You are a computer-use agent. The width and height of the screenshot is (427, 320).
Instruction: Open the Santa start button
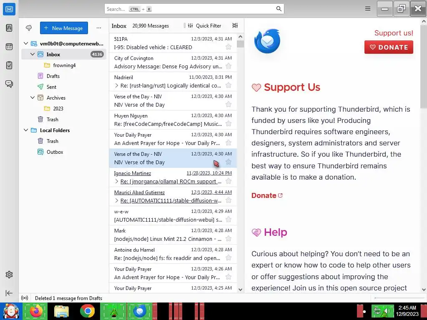coord(11,311)
